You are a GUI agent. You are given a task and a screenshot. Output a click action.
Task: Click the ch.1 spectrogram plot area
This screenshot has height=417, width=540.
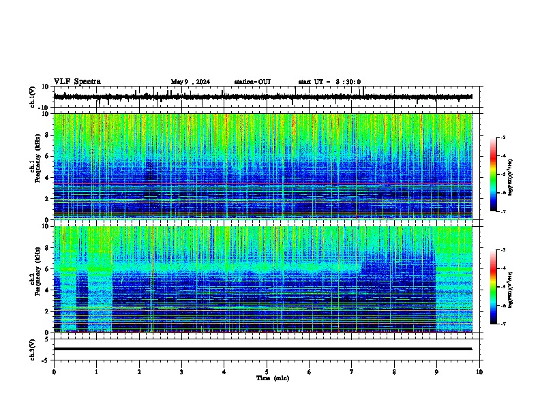click(262, 166)
